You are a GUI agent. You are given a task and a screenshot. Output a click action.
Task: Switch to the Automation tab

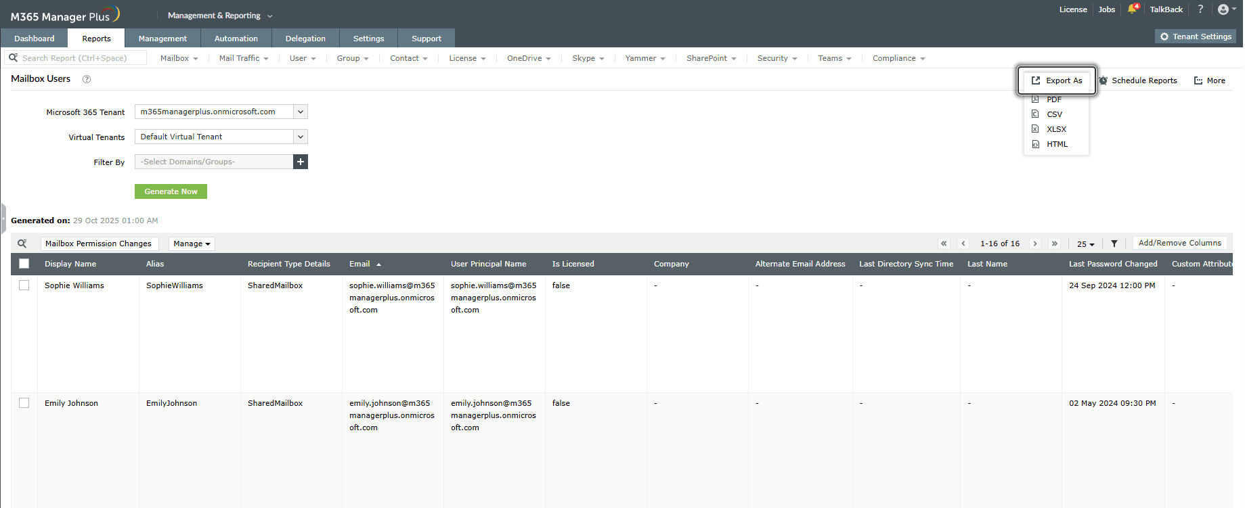tap(236, 39)
